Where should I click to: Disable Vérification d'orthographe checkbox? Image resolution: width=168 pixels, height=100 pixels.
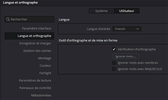click(114, 49)
